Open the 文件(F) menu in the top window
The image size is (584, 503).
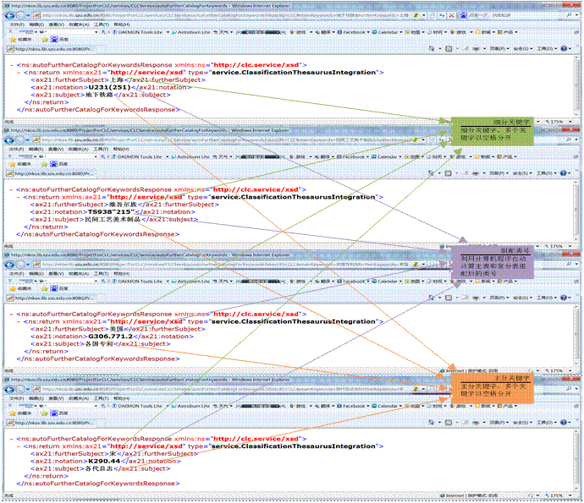(x=16, y=25)
